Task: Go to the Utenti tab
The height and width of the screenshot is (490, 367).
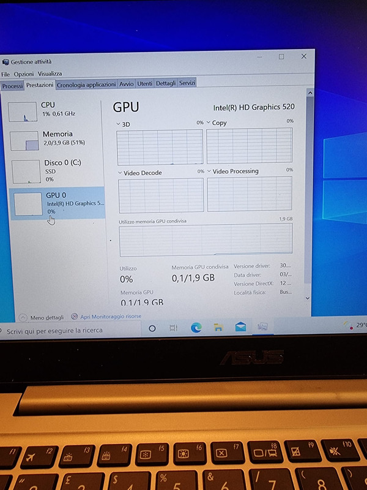Action: tap(145, 83)
